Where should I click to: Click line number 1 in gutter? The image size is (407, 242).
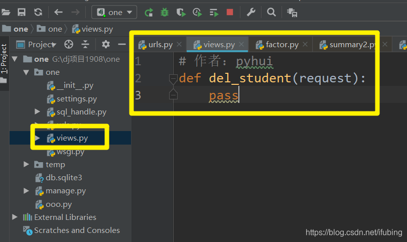pyautogui.click(x=138, y=61)
